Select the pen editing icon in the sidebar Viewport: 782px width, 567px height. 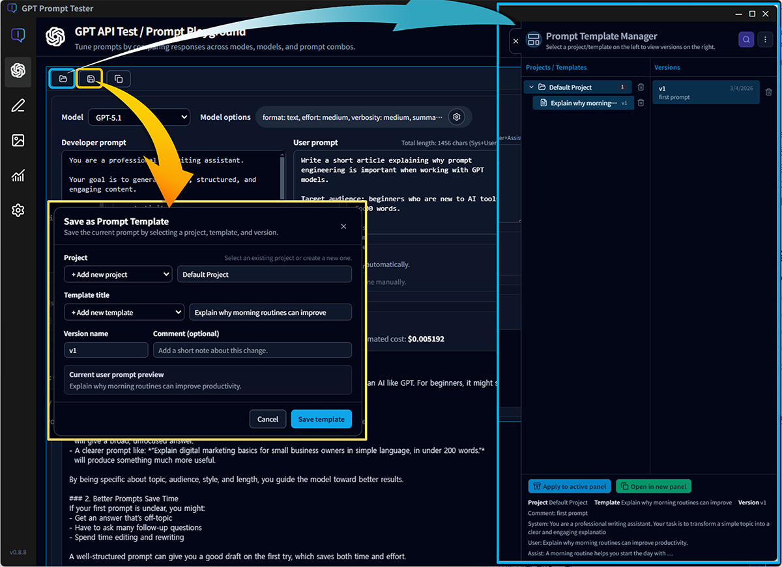[x=18, y=106]
